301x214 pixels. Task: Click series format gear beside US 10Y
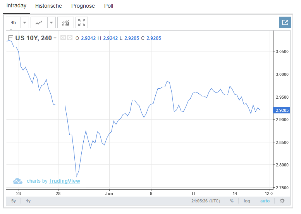(x=70, y=38)
